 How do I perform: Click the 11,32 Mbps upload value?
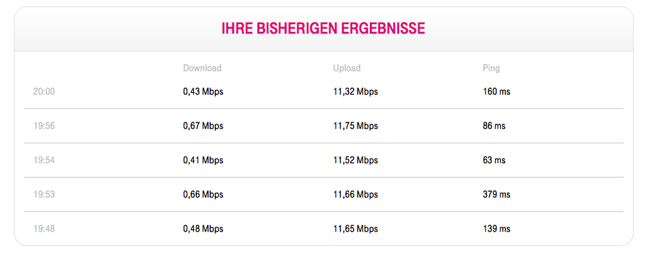pyautogui.click(x=355, y=92)
